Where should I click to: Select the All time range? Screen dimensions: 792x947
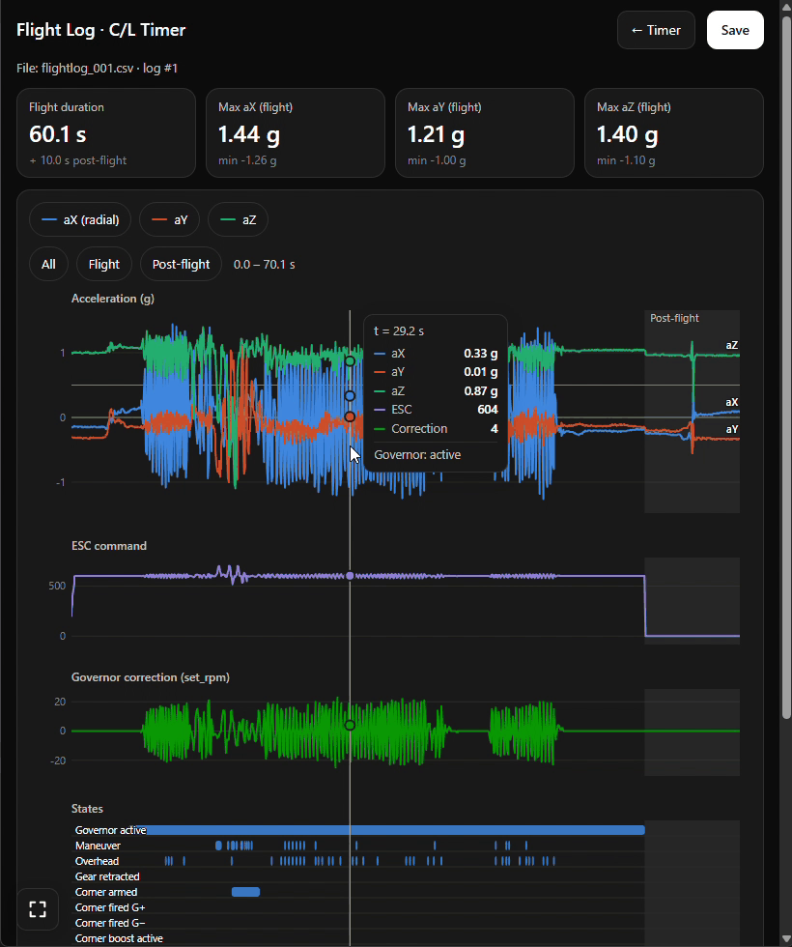click(48, 264)
